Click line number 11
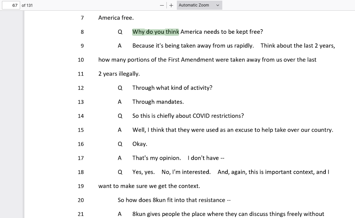The image size is (355, 218). click(x=81, y=74)
